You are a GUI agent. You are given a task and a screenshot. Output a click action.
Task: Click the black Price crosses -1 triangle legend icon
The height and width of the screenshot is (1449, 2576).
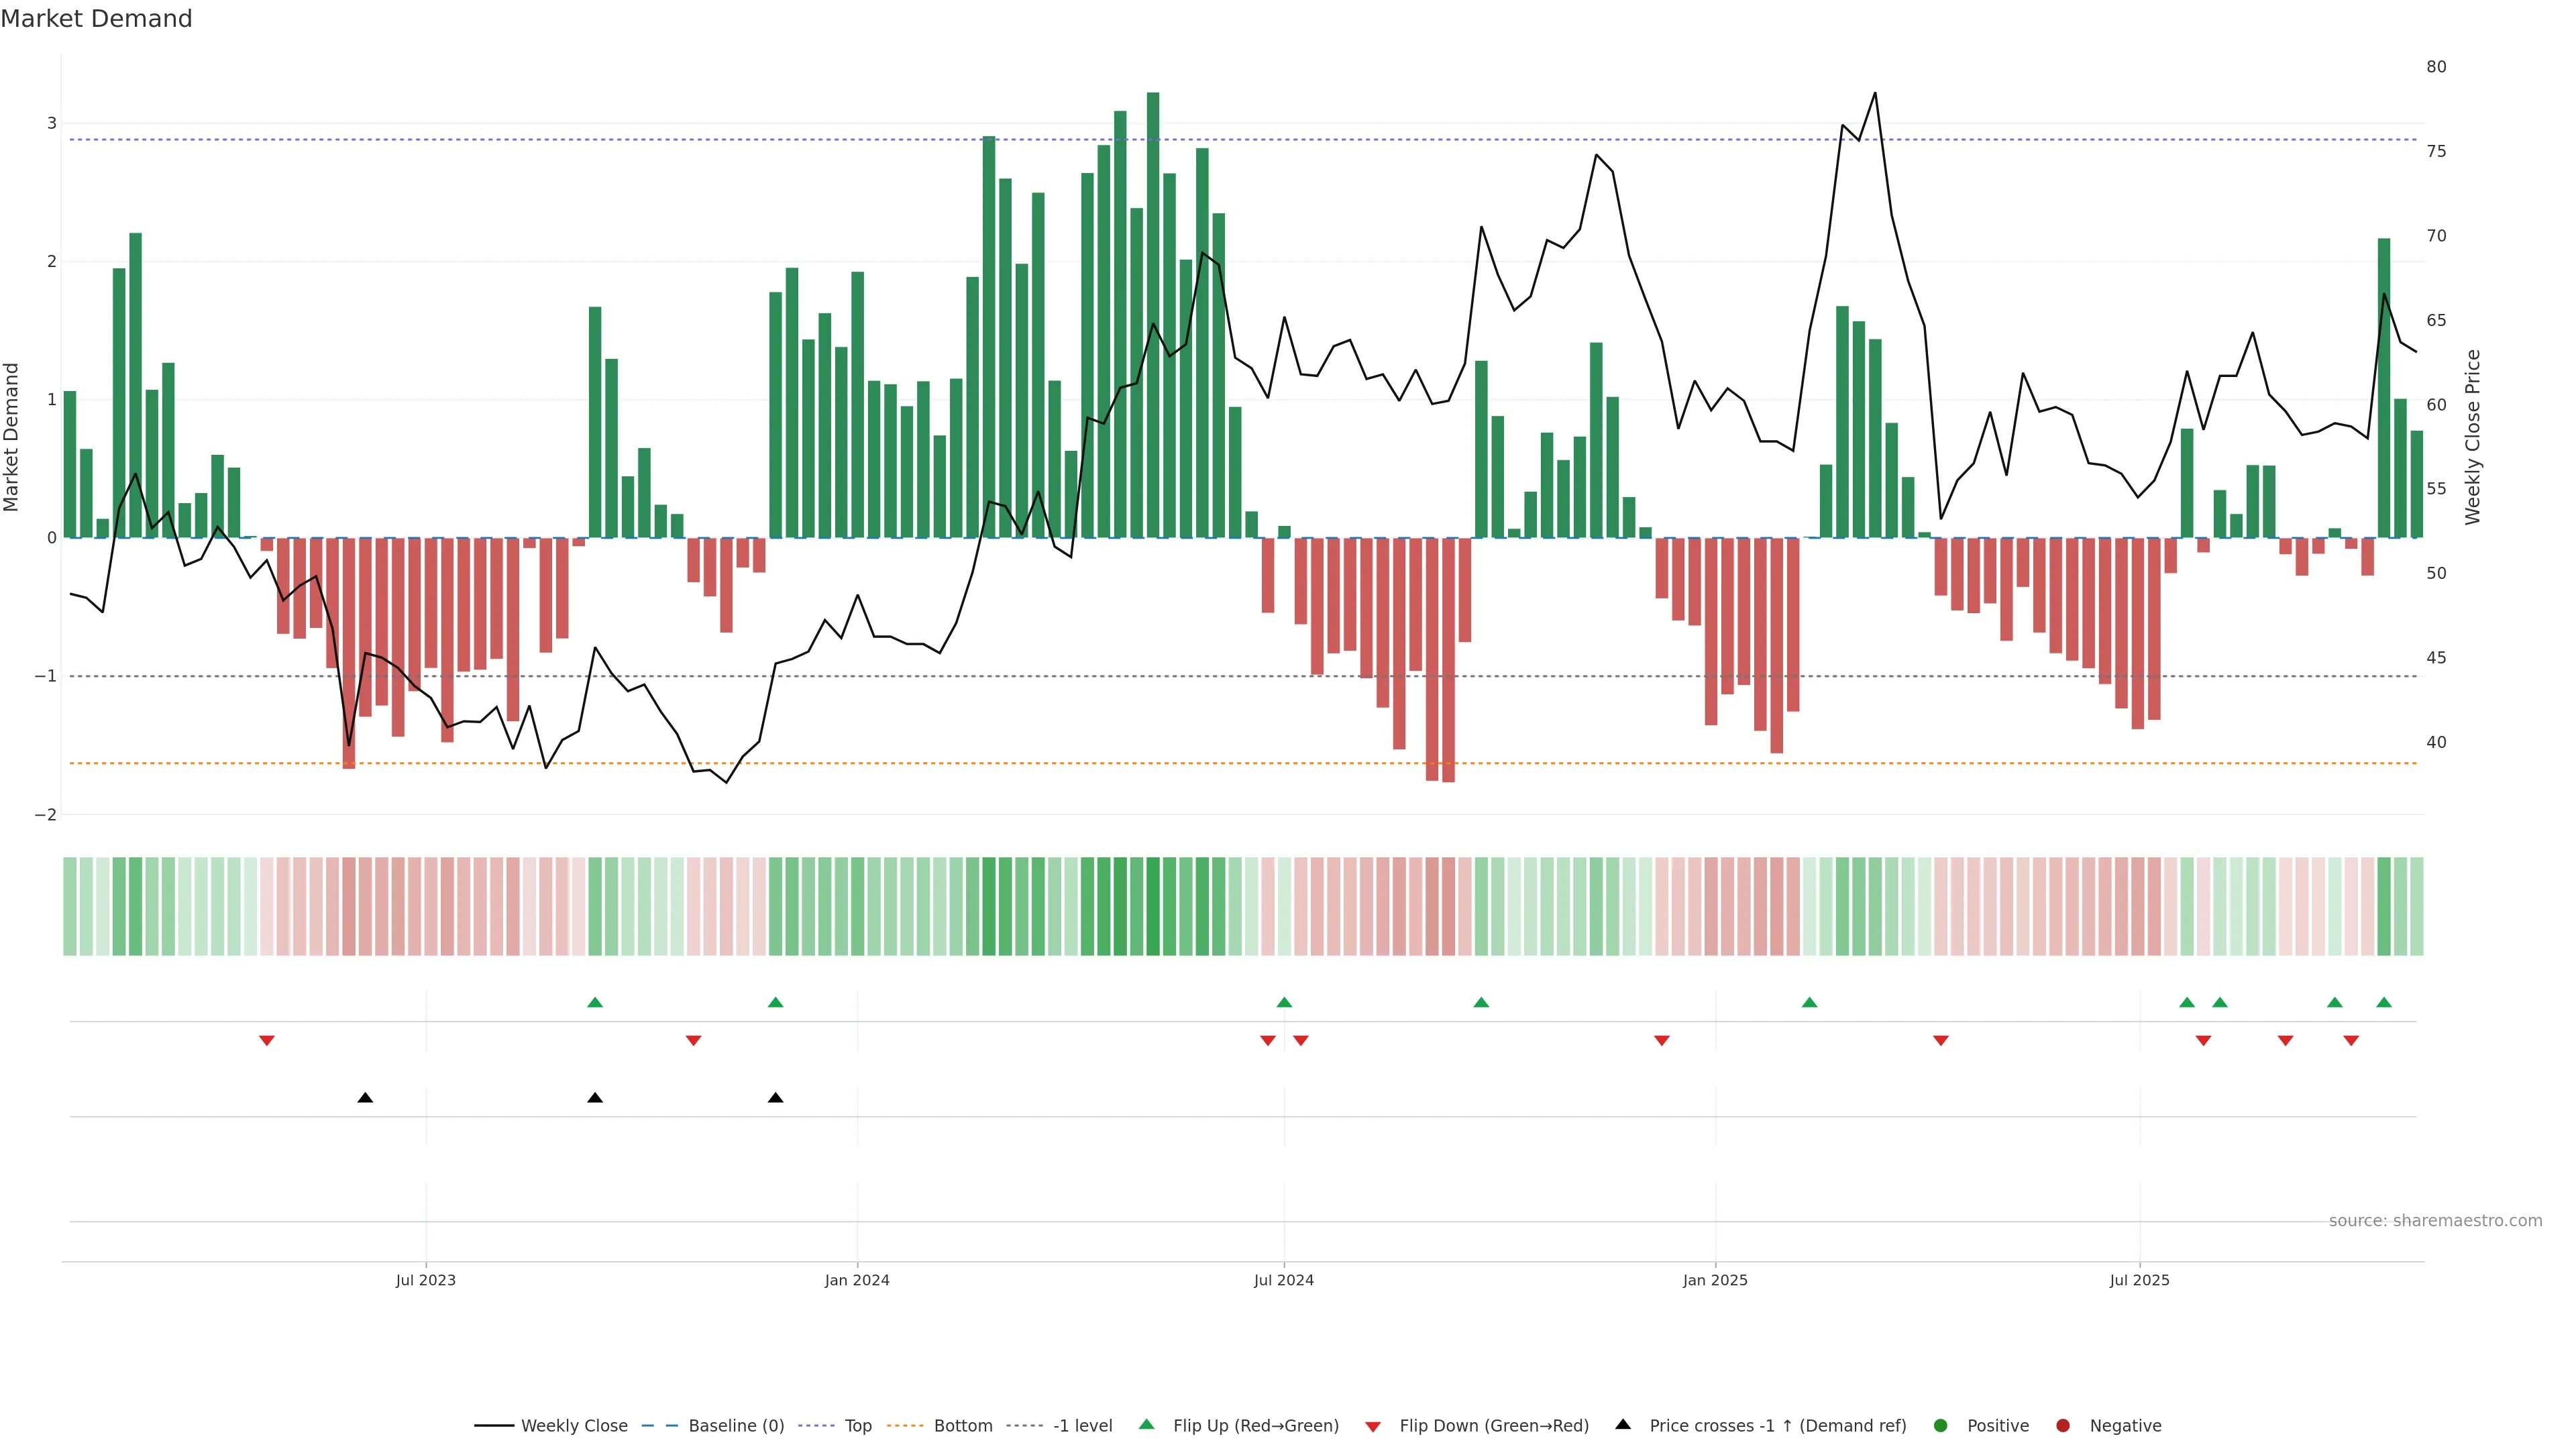point(1623,1424)
